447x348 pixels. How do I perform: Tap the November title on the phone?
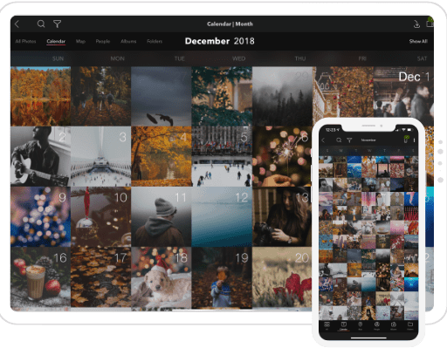(368, 140)
